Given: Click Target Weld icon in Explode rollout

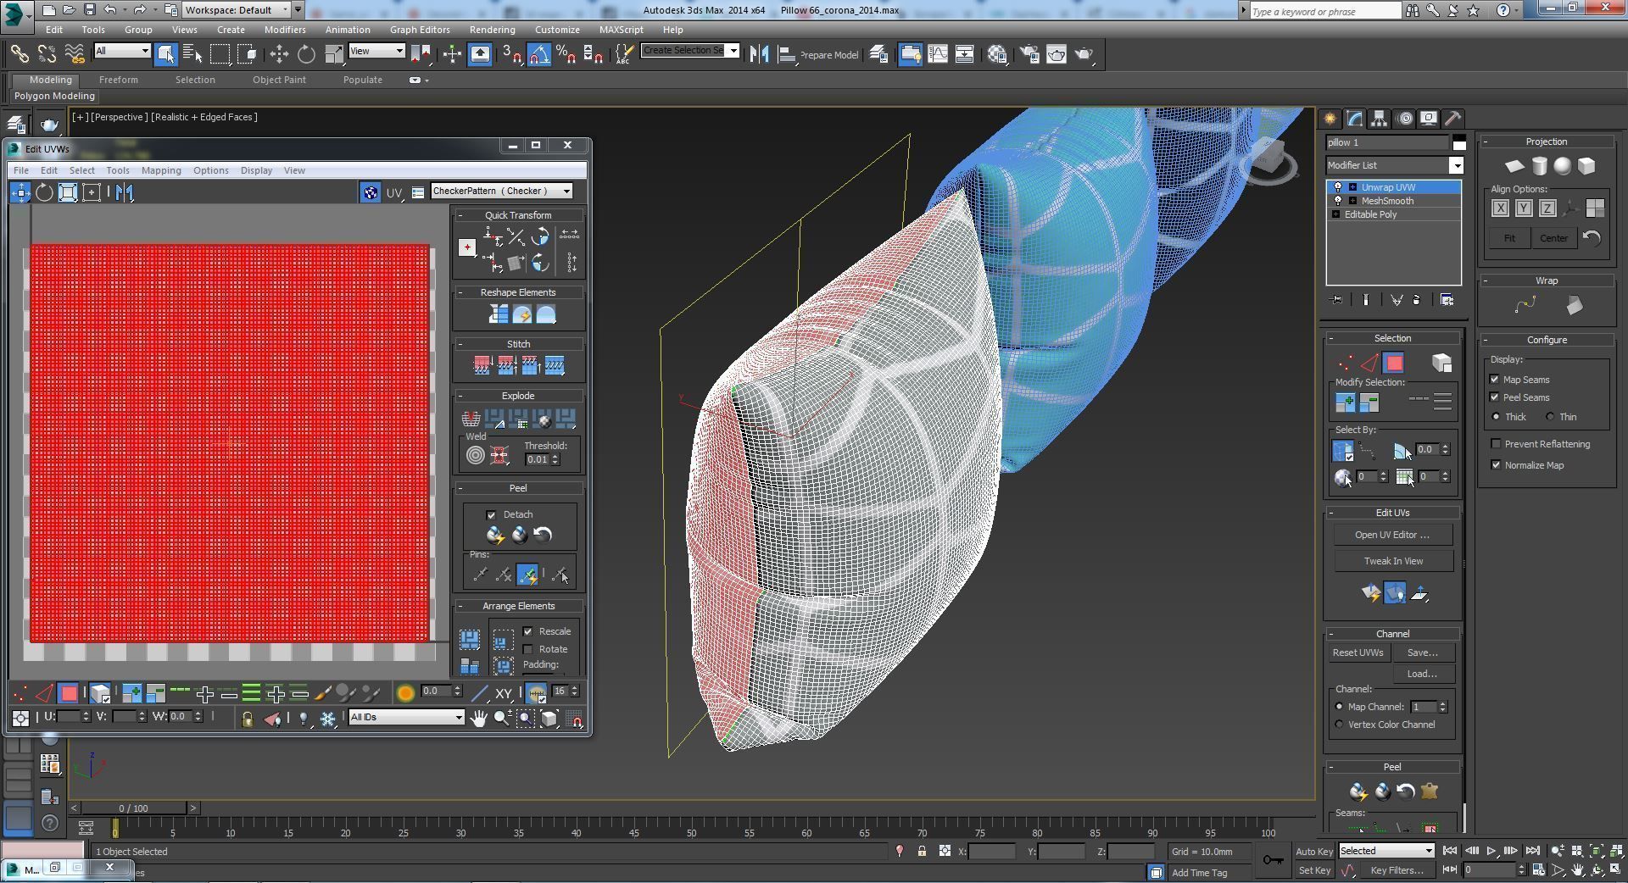Looking at the screenshot, I should 476,456.
